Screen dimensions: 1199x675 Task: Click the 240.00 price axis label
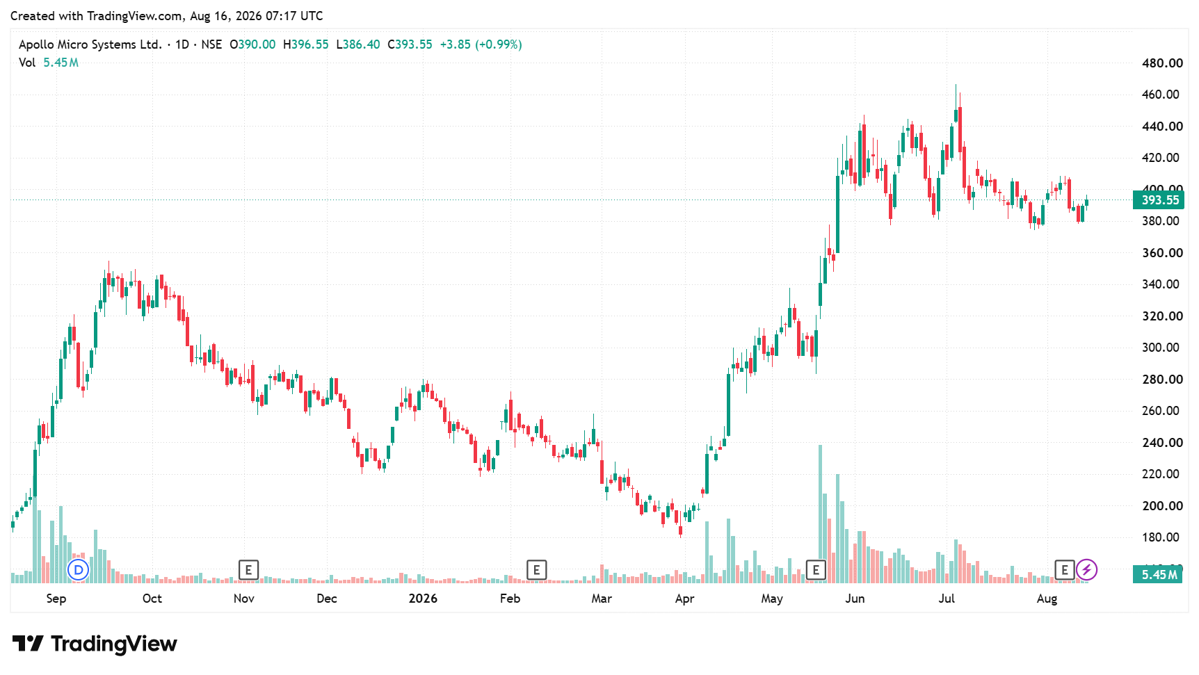tap(1162, 443)
